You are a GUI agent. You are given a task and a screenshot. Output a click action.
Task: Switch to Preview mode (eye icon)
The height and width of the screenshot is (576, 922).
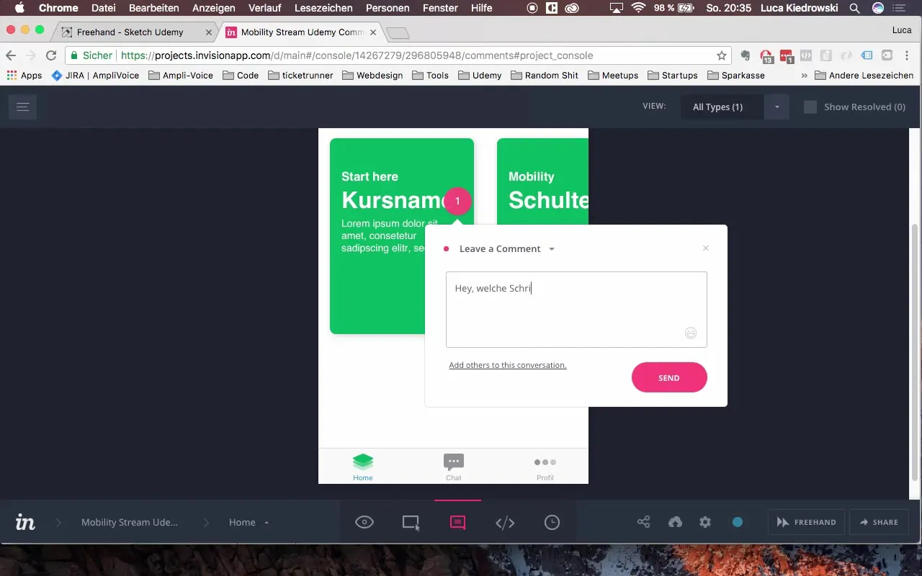pos(364,522)
